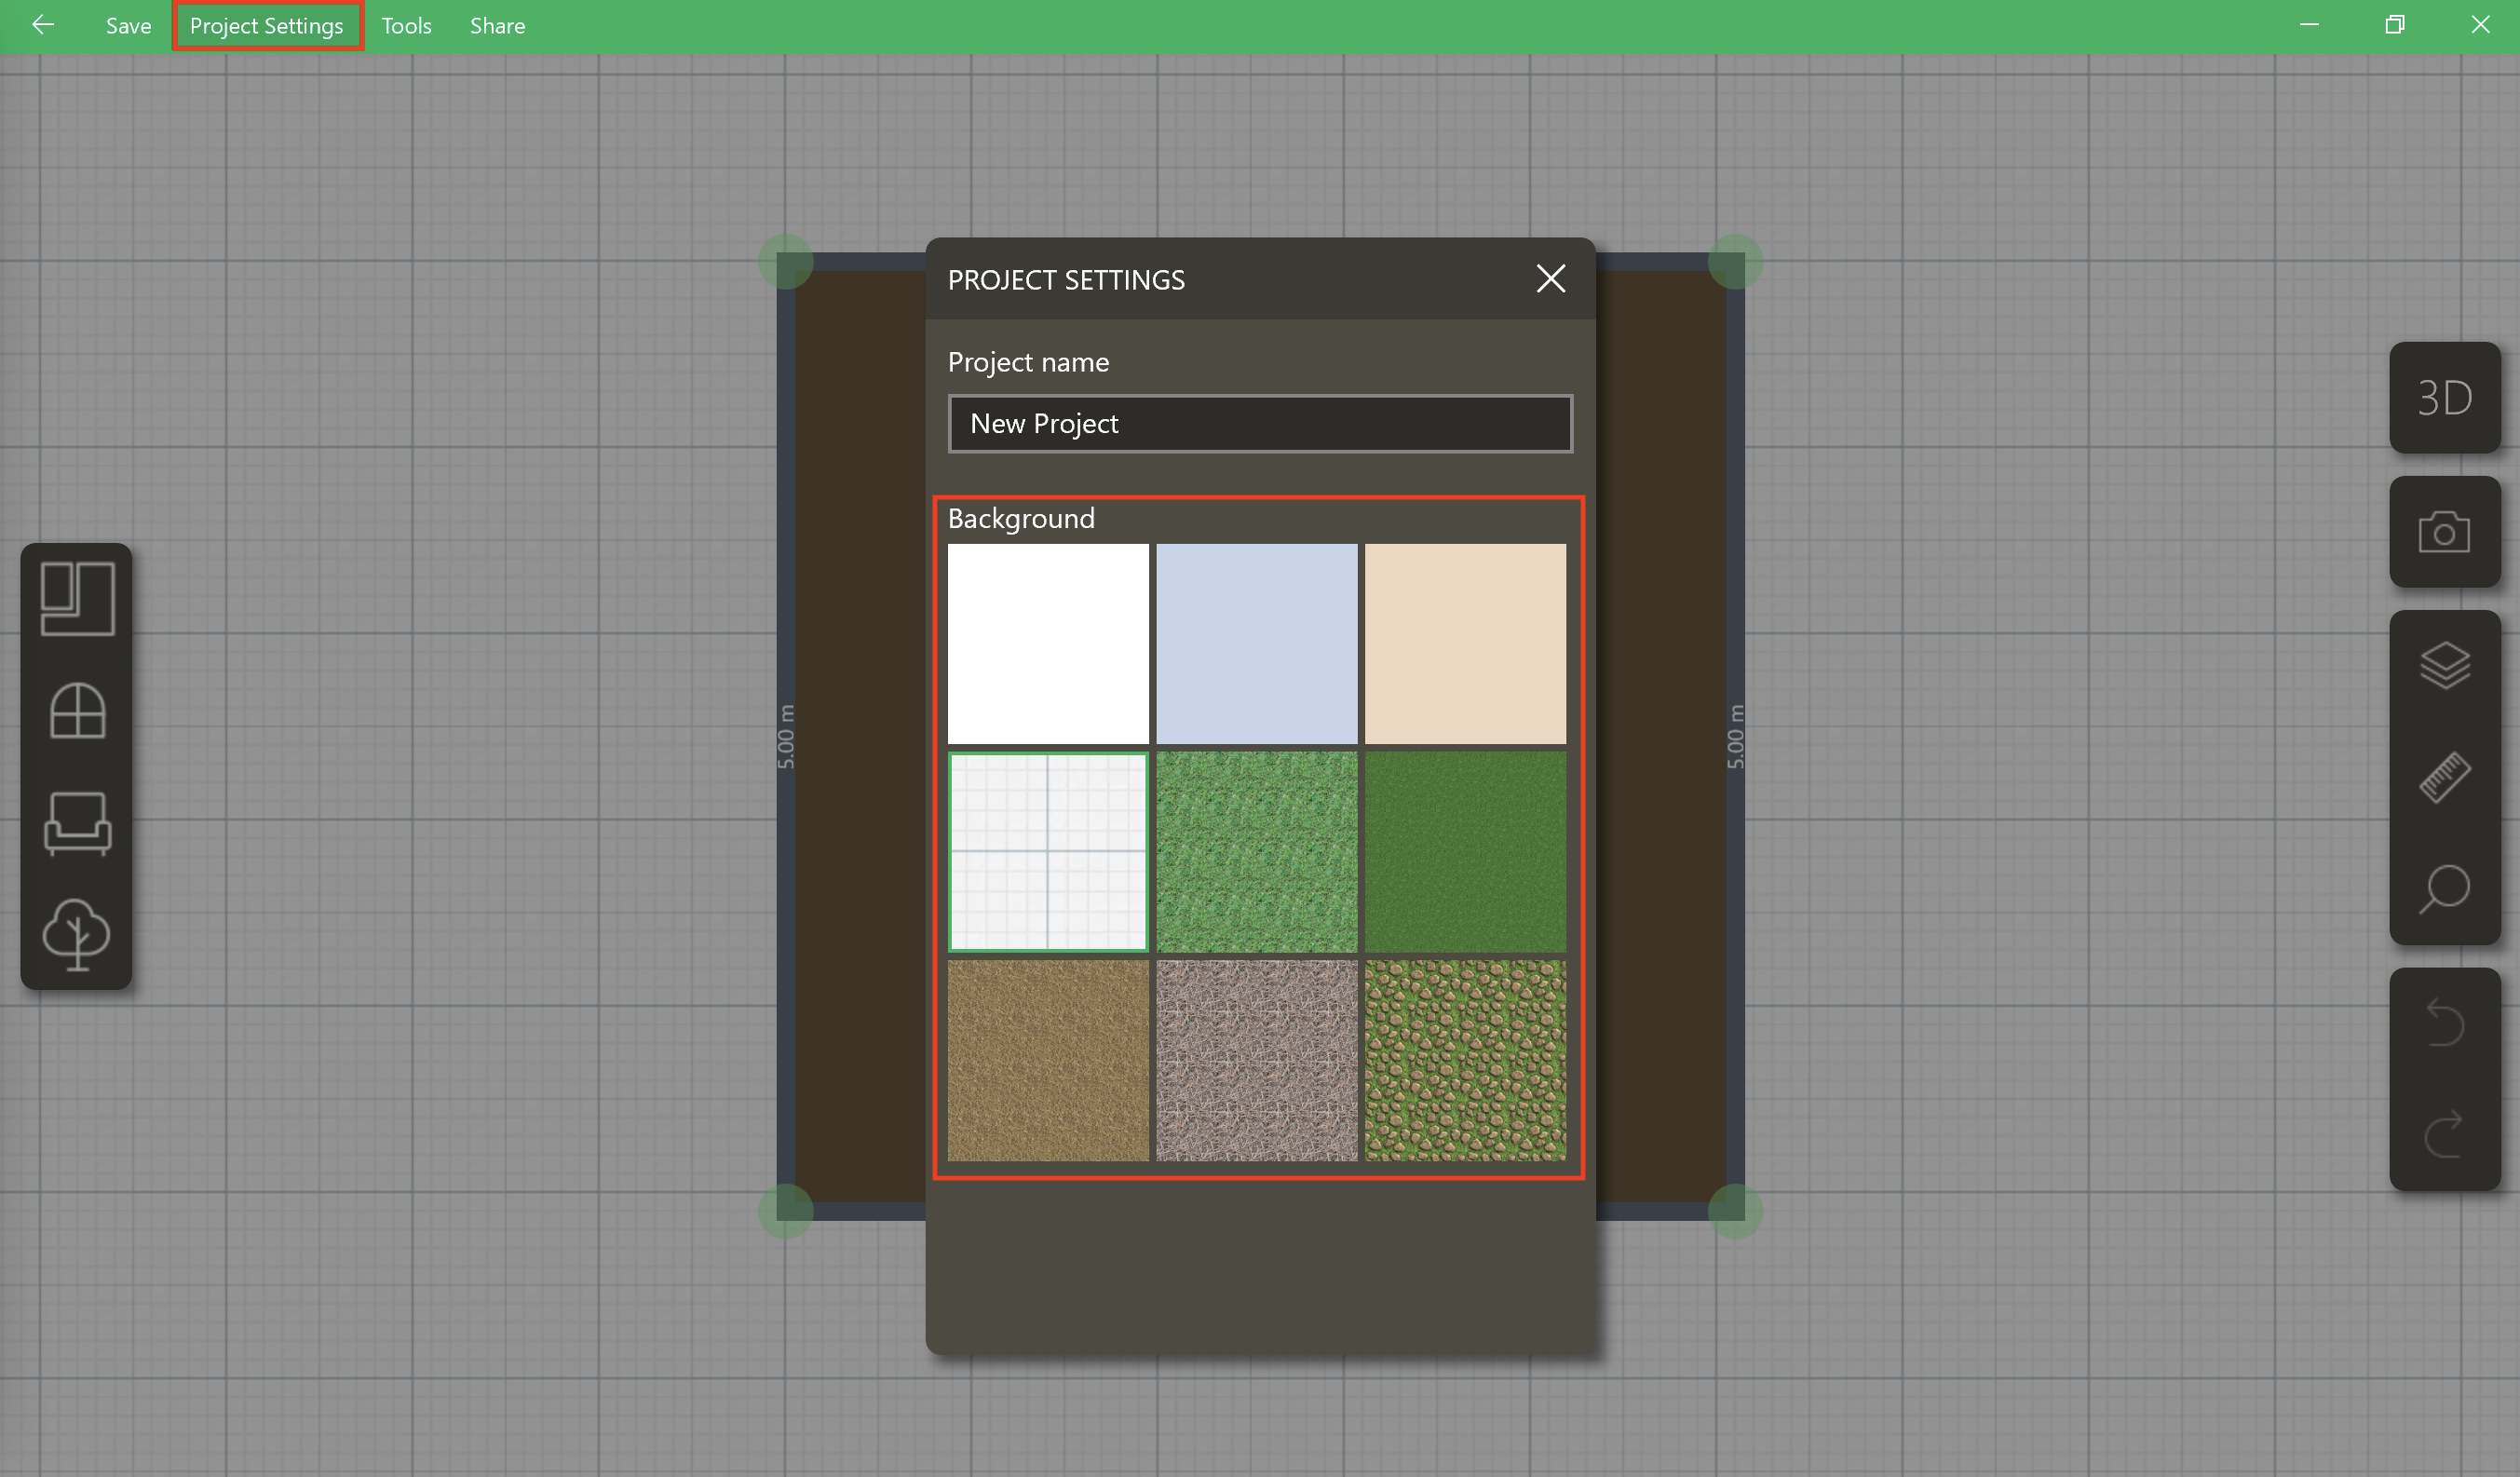Open the windows and doors tool

click(77, 711)
